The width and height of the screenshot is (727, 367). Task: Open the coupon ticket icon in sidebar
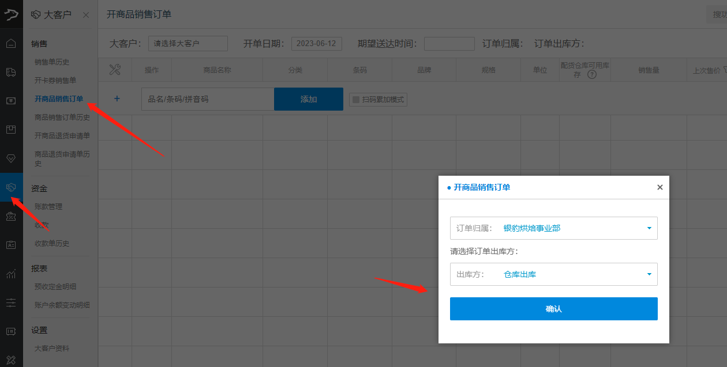pyautogui.click(x=11, y=216)
